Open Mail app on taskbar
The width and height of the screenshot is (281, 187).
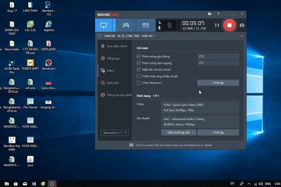[25, 184]
